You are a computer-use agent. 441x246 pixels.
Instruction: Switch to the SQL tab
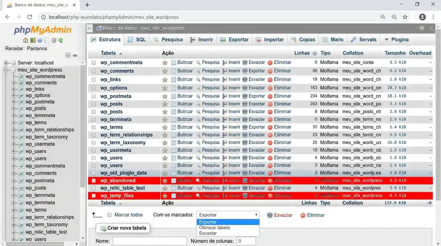tap(137, 40)
